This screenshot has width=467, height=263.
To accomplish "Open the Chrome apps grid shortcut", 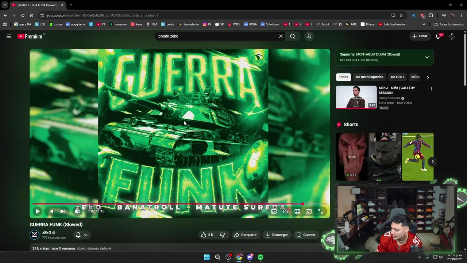I will (x=5, y=24).
